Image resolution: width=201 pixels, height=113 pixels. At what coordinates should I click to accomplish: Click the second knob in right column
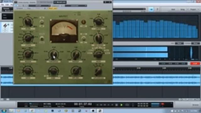(x=98, y=38)
